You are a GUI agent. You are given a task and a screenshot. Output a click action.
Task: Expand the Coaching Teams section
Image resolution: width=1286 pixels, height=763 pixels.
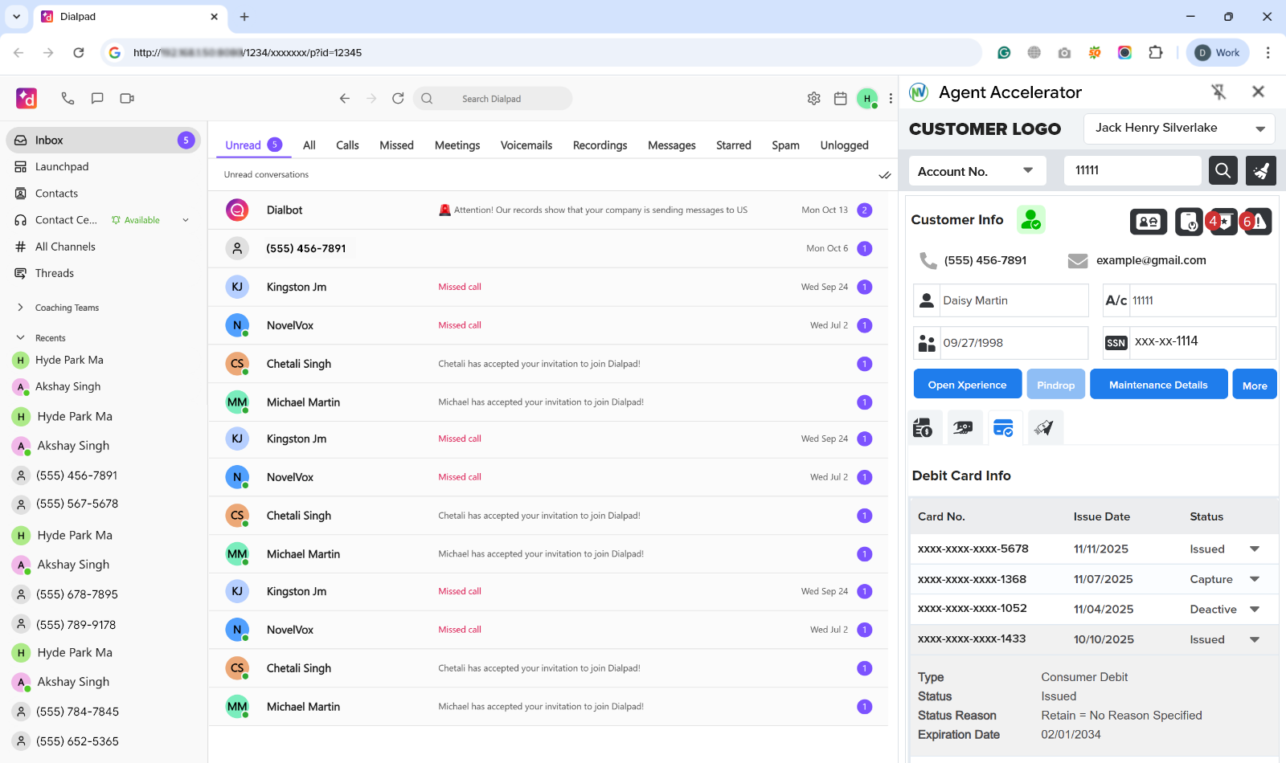point(20,308)
